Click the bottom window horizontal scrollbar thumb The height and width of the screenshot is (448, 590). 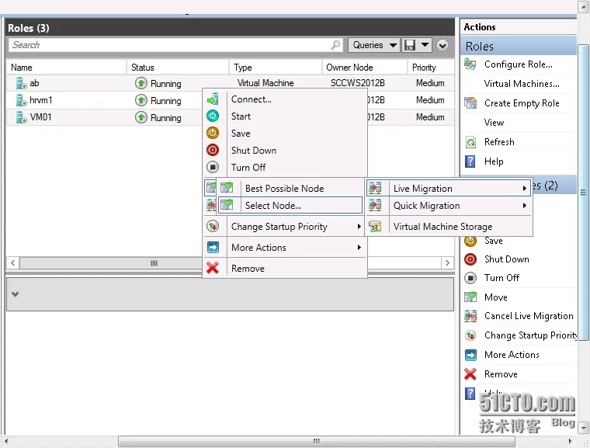point(316,441)
